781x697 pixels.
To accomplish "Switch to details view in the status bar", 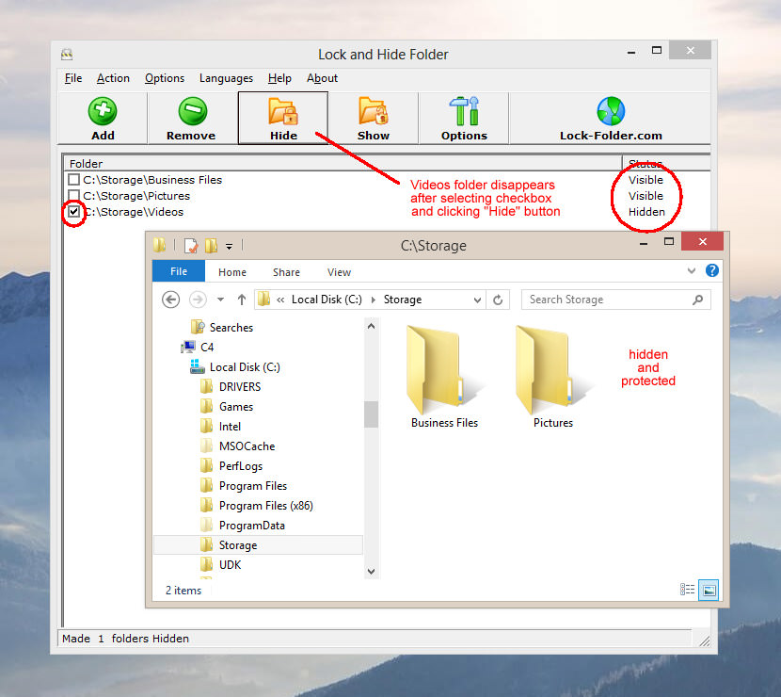I will click(688, 589).
